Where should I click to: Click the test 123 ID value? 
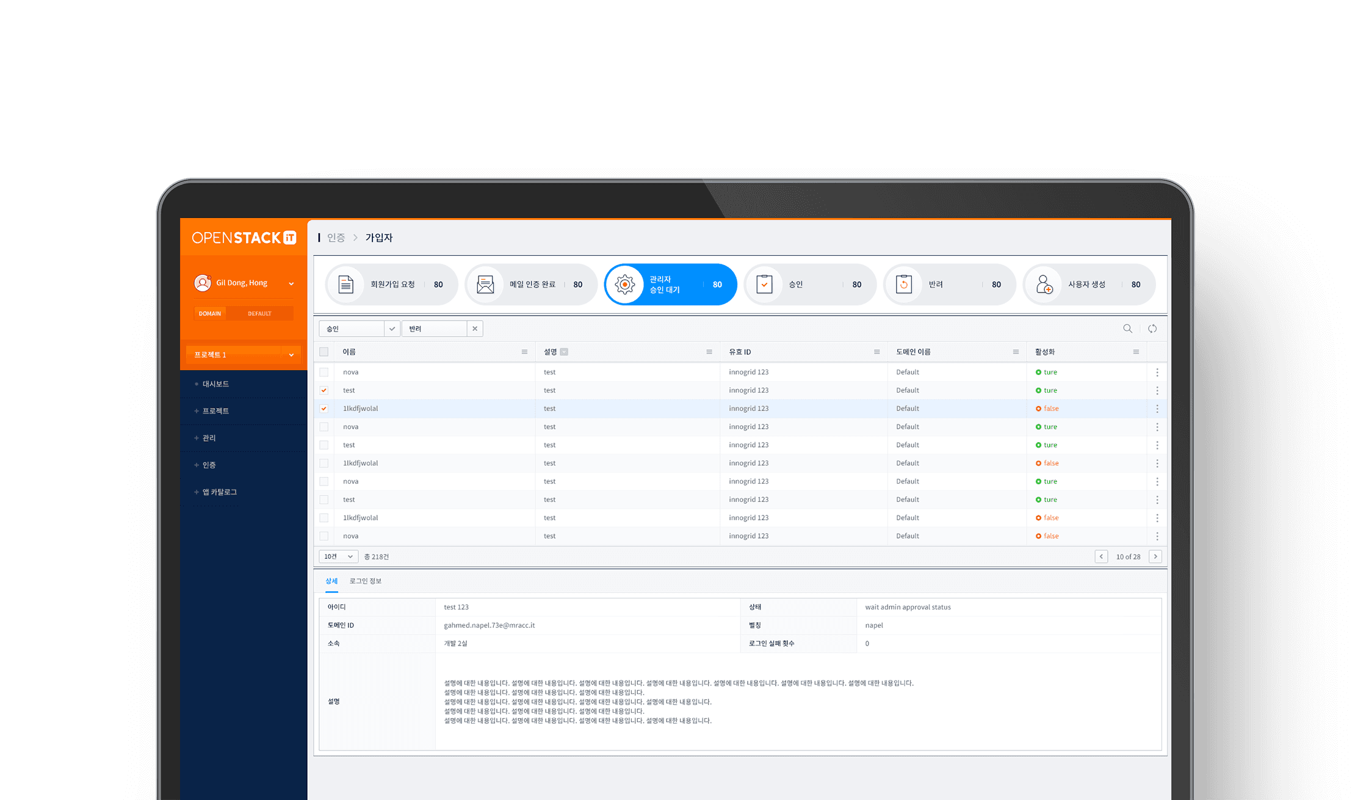457,607
